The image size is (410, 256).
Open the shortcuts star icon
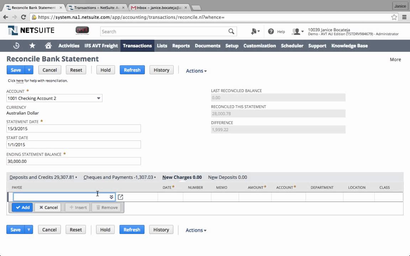click(x=32, y=46)
